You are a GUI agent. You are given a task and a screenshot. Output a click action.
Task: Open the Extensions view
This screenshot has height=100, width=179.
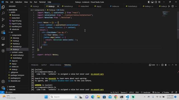(3, 32)
